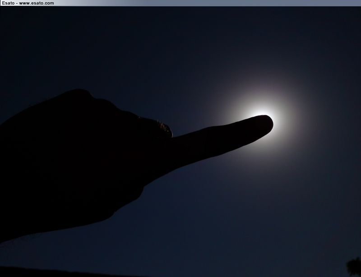
Task: Click the 'Esato - www.esato.com' title text
Action: 28,3
